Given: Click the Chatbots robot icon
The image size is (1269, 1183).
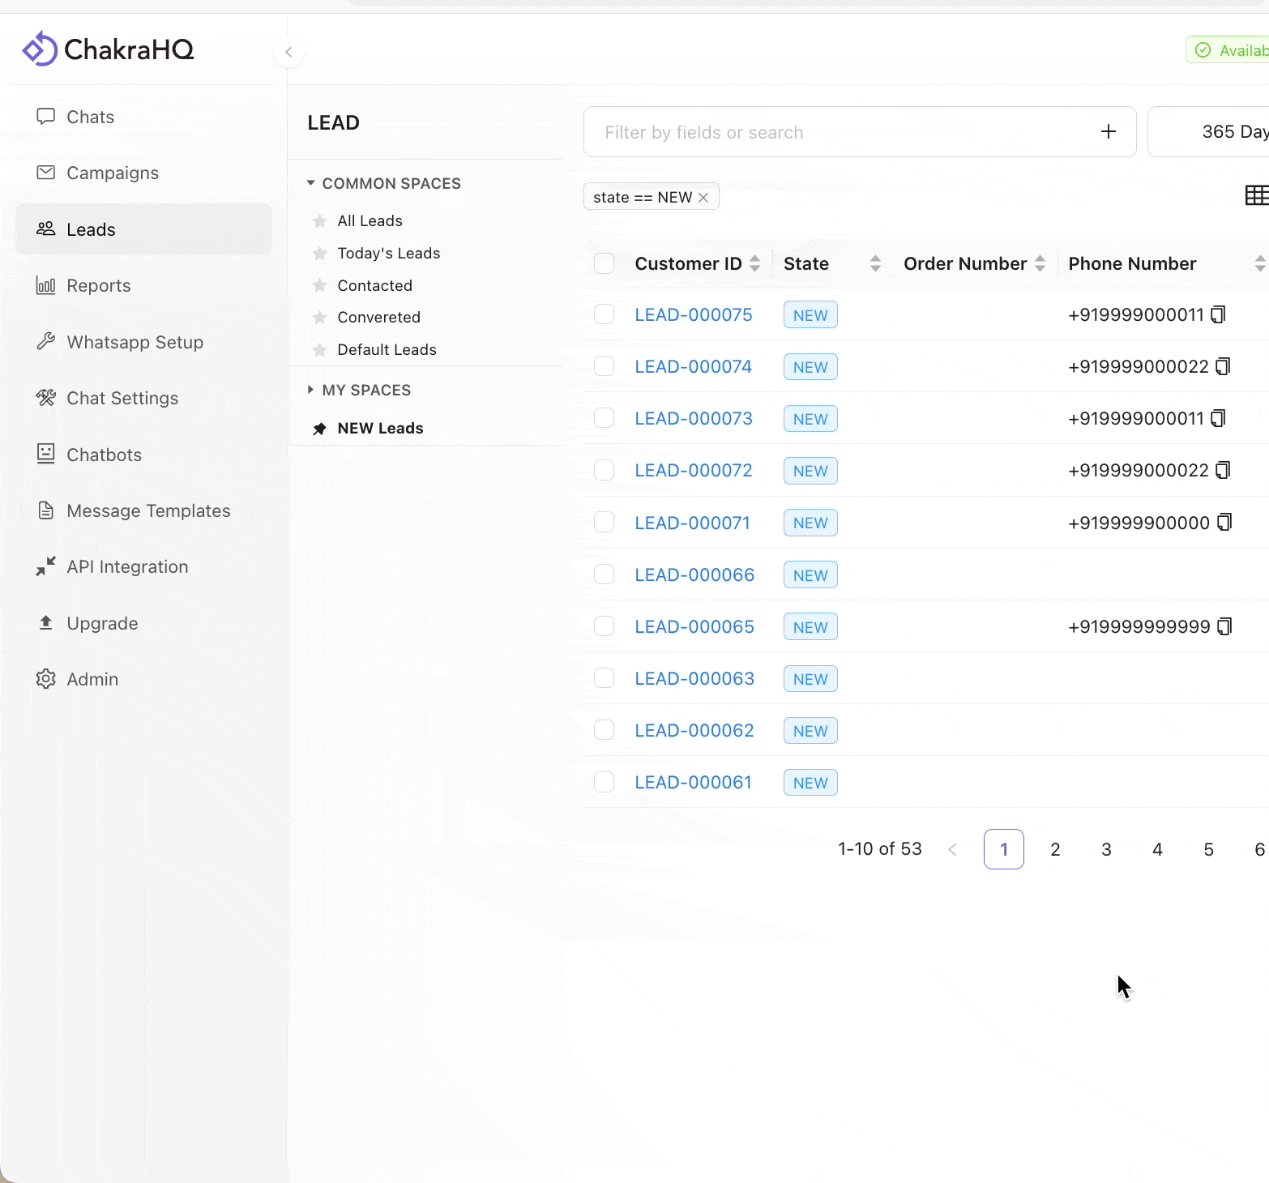Looking at the screenshot, I should 46,454.
